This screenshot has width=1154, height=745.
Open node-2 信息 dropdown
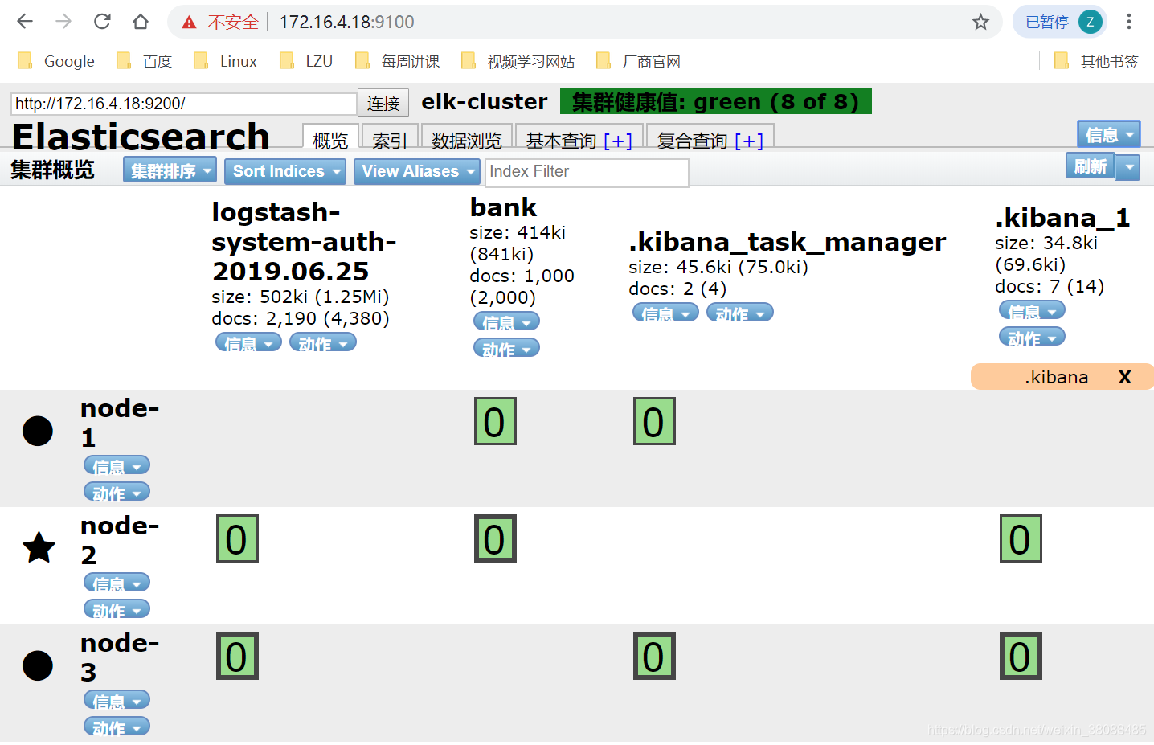pyautogui.click(x=117, y=583)
